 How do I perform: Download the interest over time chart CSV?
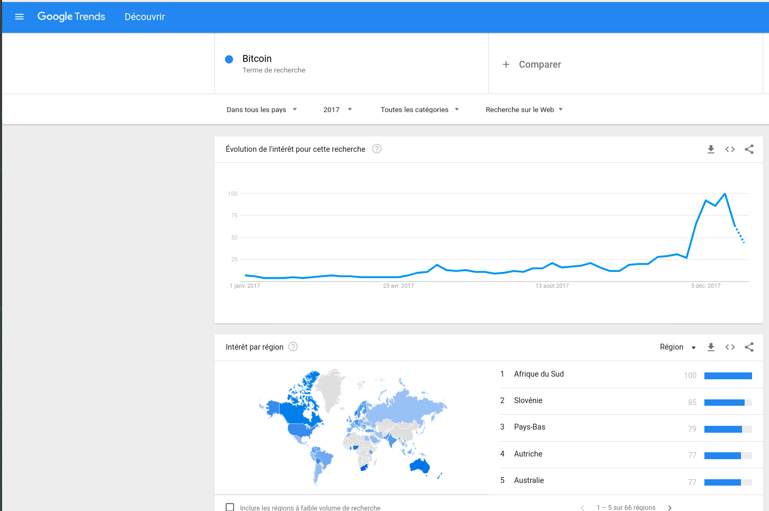click(x=711, y=149)
